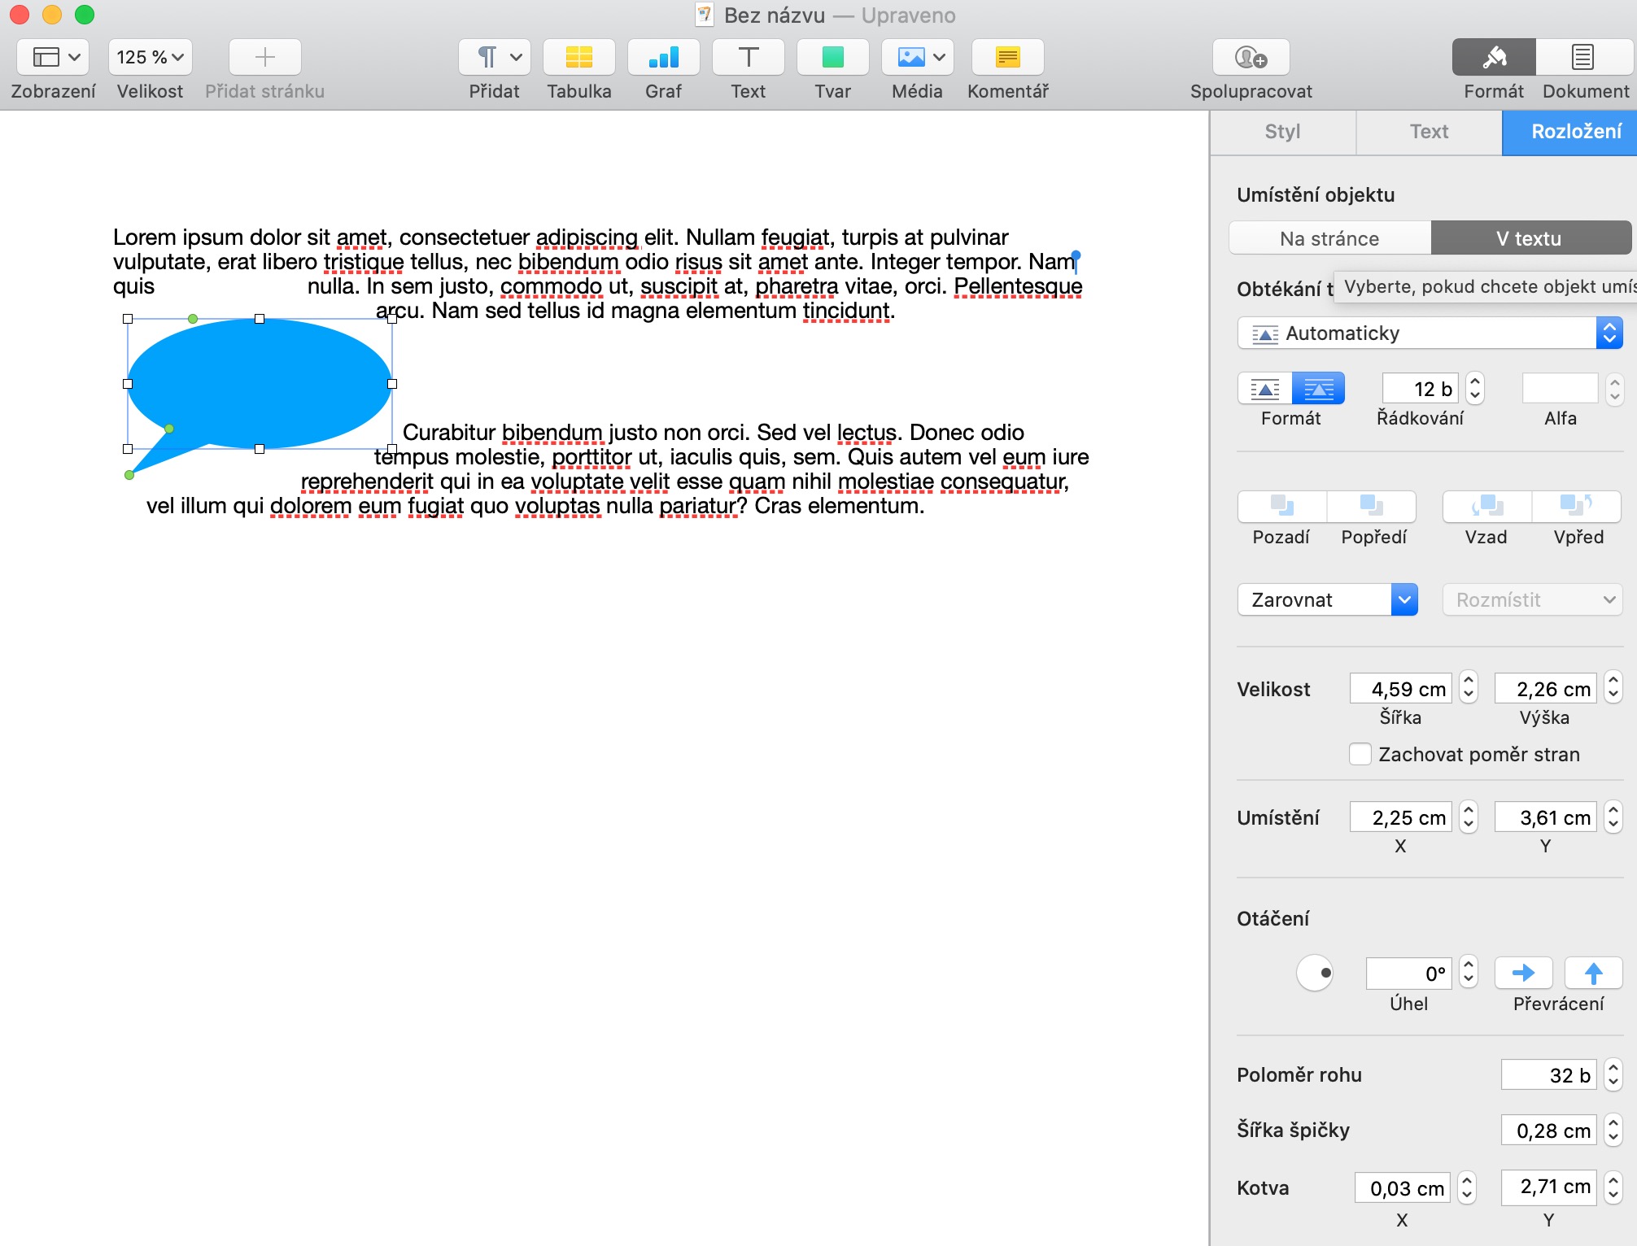Open the 125 % zoom dropdown
The height and width of the screenshot is (1246, 1637).
(151, 58)
